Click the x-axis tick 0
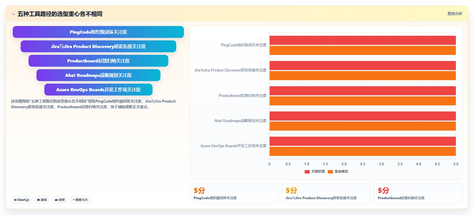The image size is (474, 215). (269, 164)
